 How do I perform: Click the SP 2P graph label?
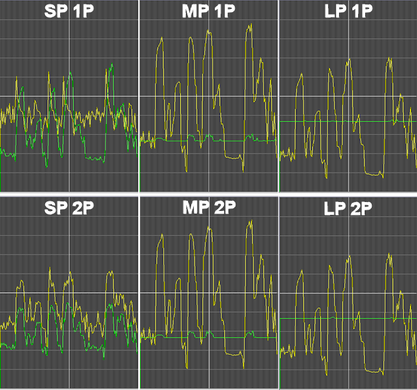pyautogui.click(x=69, y=208)
